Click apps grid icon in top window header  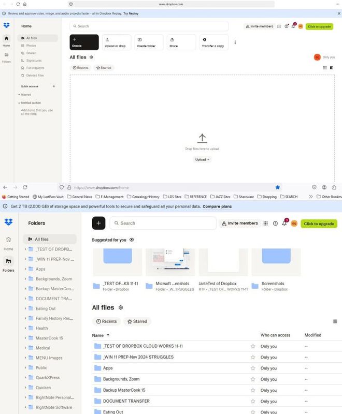[279, 26]
